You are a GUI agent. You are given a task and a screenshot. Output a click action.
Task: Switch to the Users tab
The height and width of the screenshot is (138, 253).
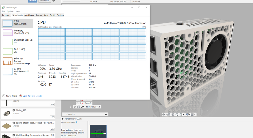click(x=46, y=15)
